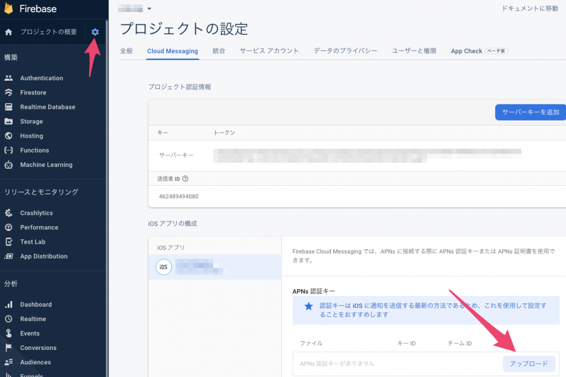
Task: Go to Conversions in sidebar
Action: 38,348
